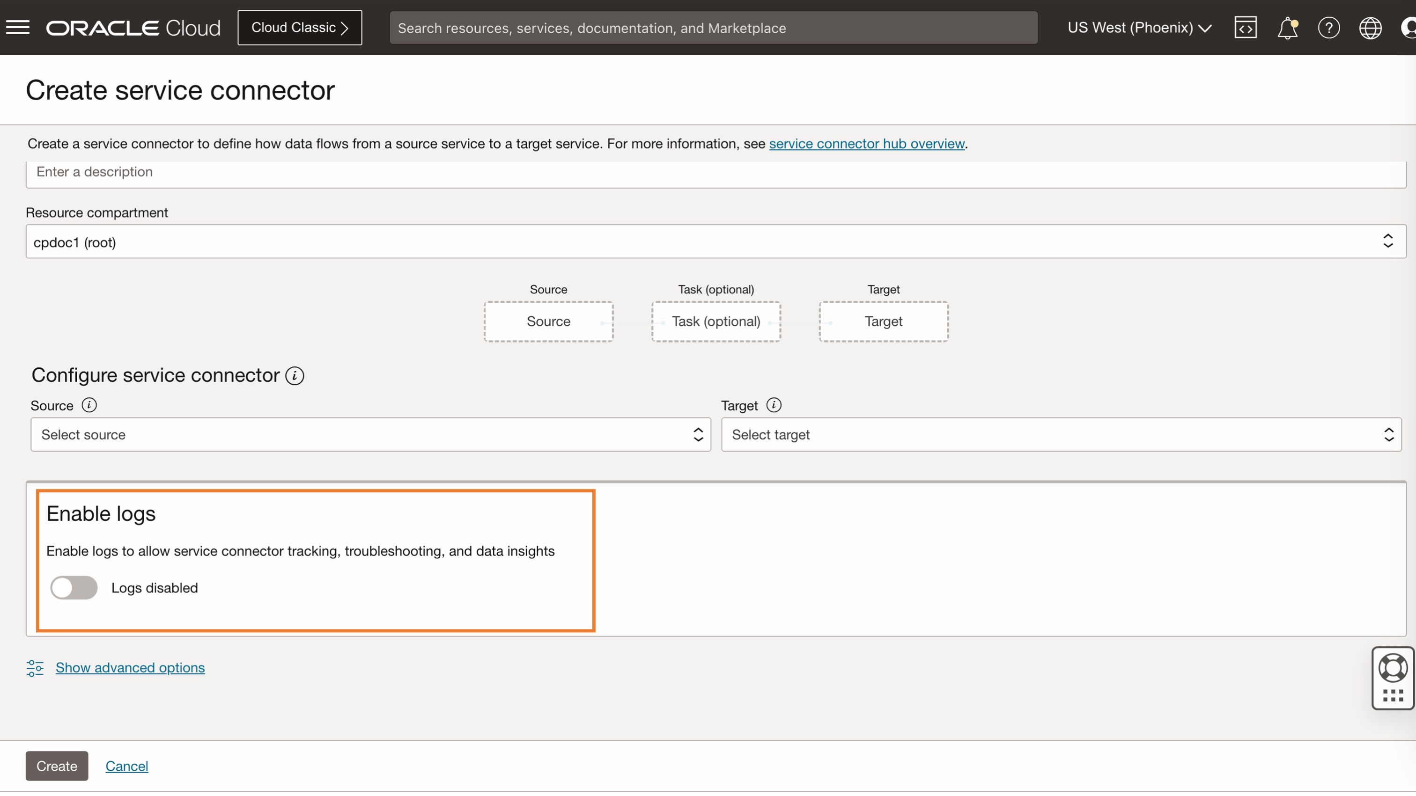Click the support lifebuoy icon
The height and width of the screenshot is (796, 1416).
1393,667
